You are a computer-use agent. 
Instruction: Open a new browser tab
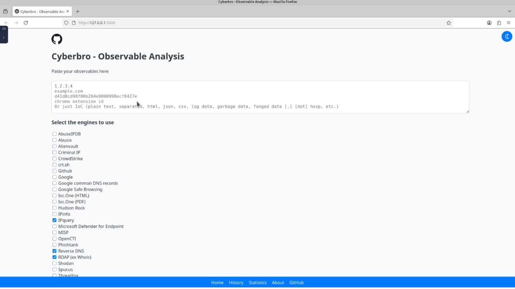(x=77, y=12)
